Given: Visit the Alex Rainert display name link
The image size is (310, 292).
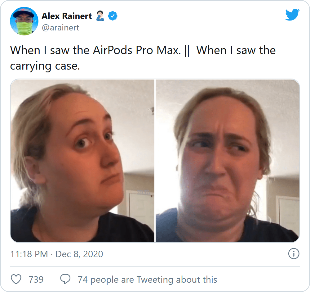Looking at the screenshot, I should (x=67, y=16).
